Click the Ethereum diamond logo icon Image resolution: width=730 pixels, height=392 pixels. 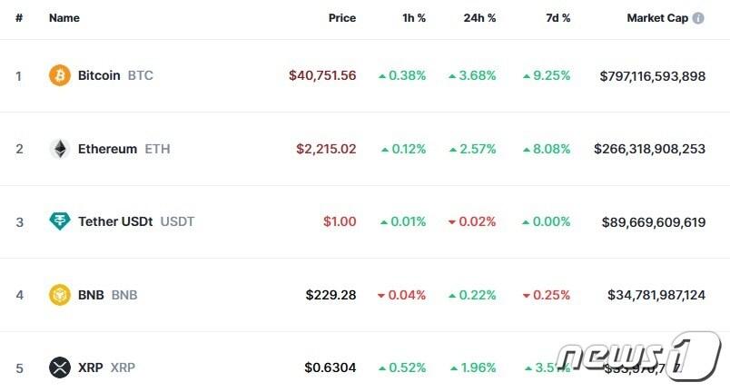[x=60, y=149]
